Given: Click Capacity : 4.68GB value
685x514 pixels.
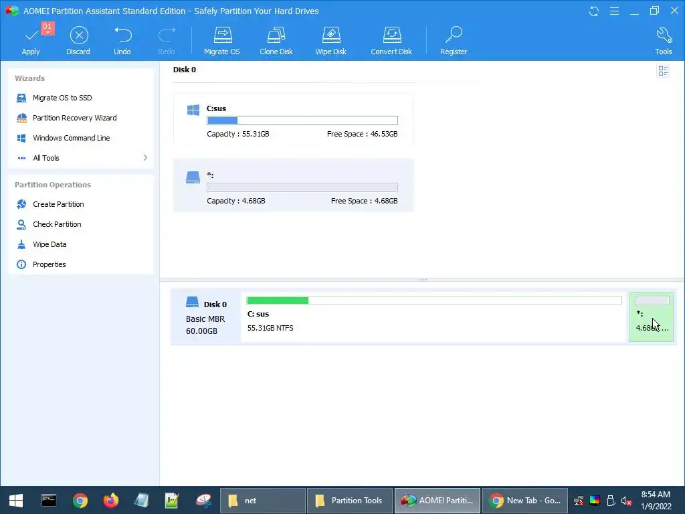Looking at the screenshot, I should click(236, 201).
